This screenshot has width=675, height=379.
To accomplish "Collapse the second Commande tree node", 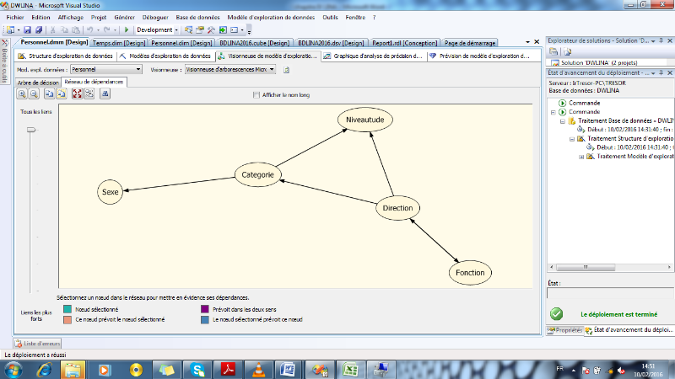I will [553, 112].
